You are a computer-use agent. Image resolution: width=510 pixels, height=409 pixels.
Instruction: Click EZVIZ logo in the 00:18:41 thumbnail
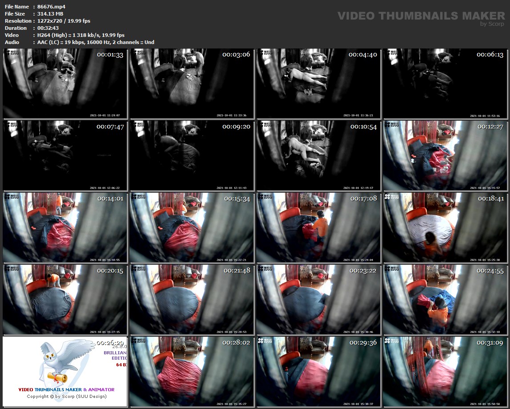point(392,197)
